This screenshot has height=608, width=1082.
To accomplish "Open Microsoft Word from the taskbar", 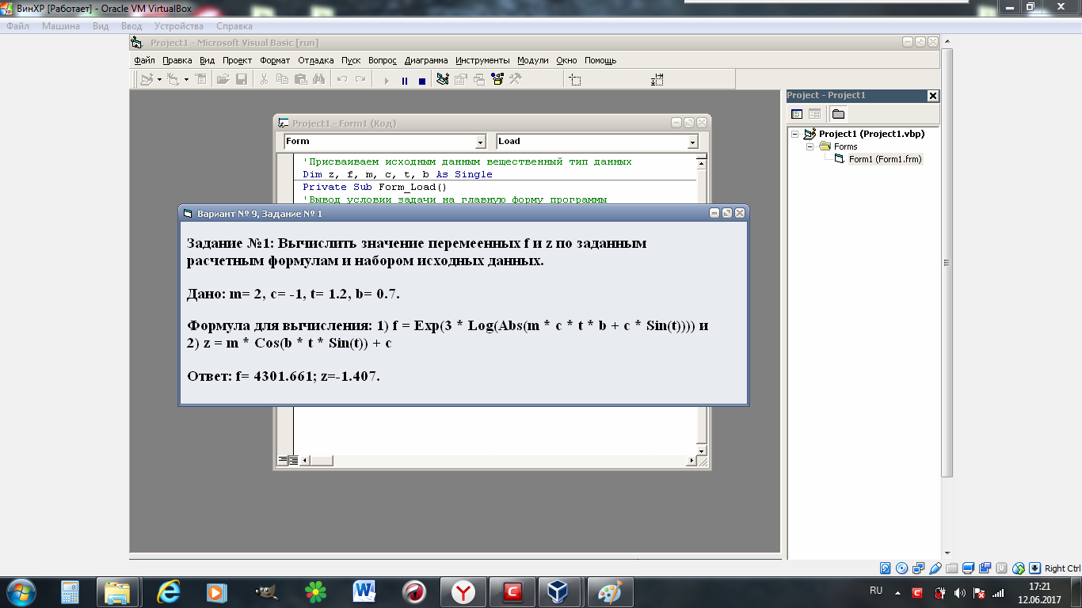I will 365,591.
